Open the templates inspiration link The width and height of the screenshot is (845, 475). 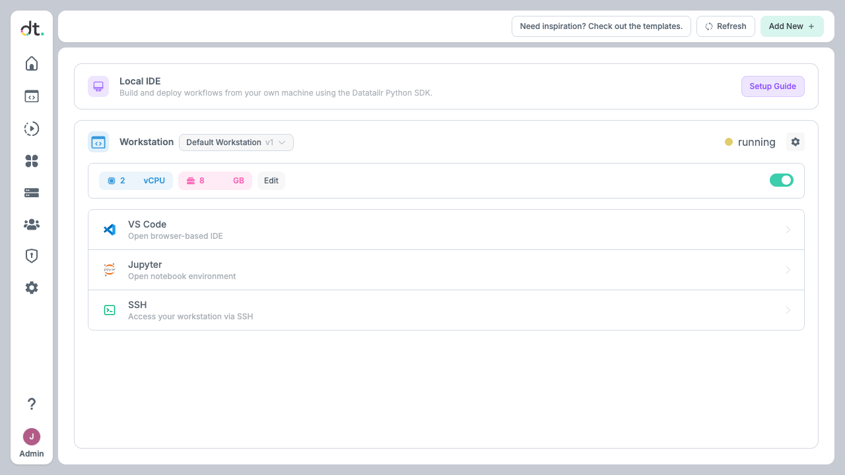[x=600, y=26]
